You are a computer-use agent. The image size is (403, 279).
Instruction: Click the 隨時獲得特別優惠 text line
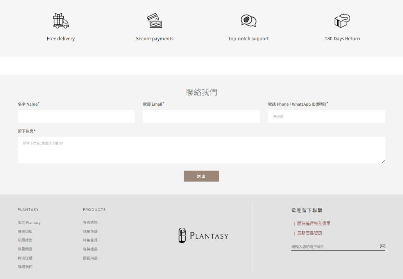tap(313, 223)
